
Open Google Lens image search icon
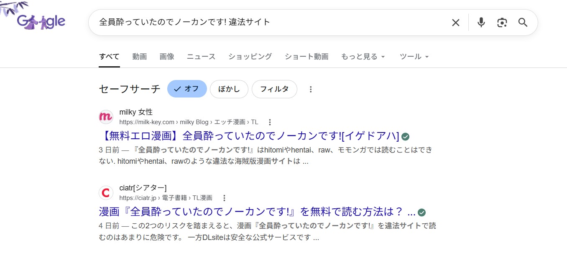pyautogui.click(x=502, y=22)
